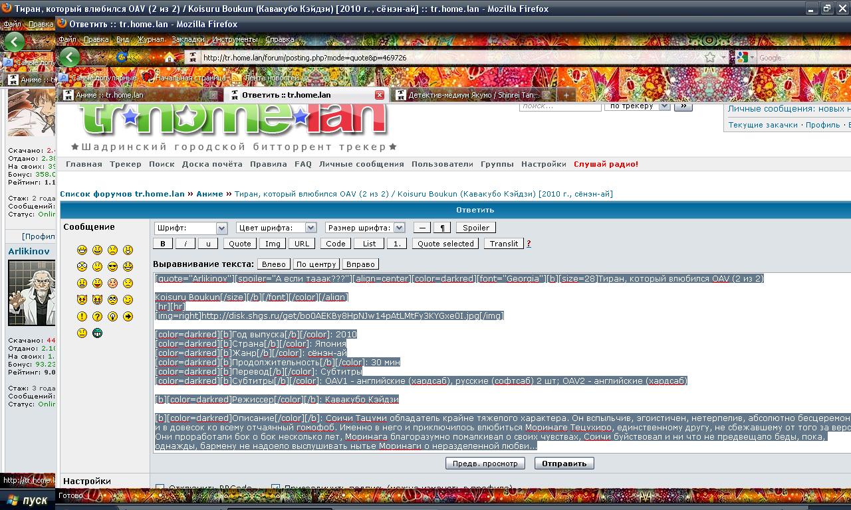The height and width of the screenshot is (510, 851).
Task: Open the Правка menu in background window
Action: pos(41,24)
